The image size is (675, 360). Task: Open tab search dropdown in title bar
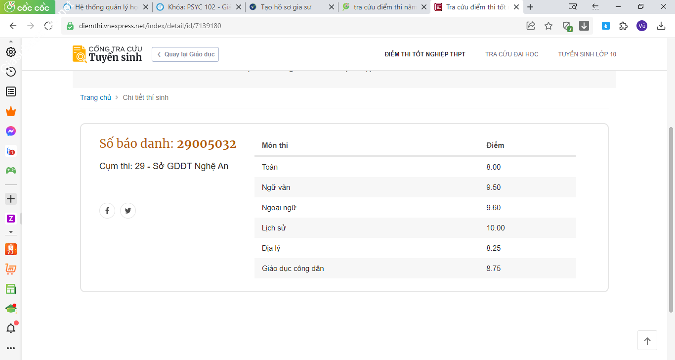click(x=573, y=7)
